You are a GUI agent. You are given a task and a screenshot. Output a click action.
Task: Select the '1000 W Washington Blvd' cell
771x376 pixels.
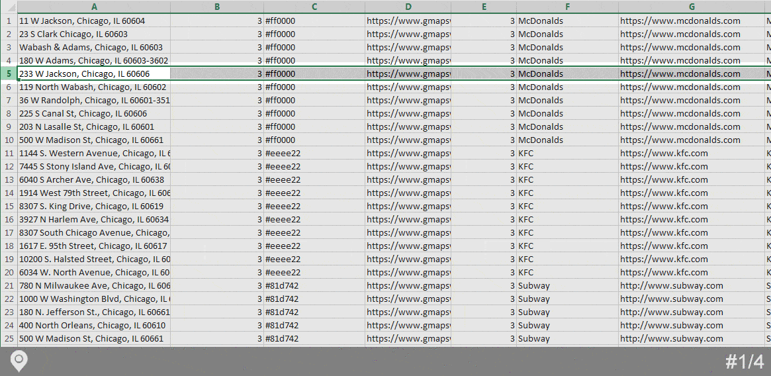(94, 299)
